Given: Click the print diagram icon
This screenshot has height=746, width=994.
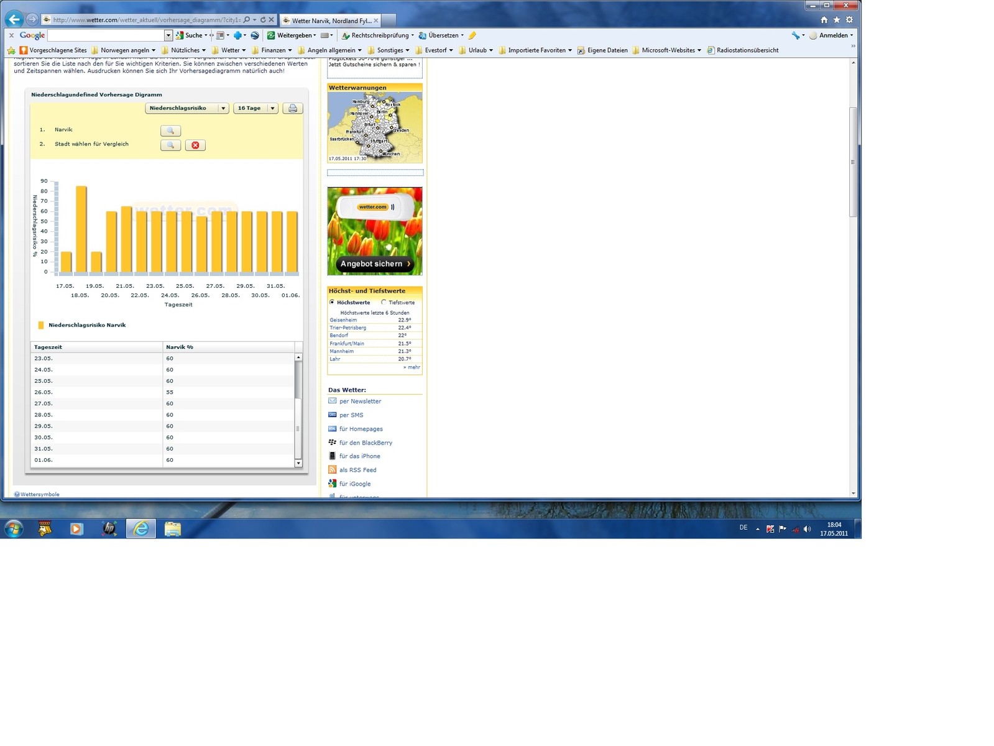Looking at the screenshot, I should pos(293,108).
